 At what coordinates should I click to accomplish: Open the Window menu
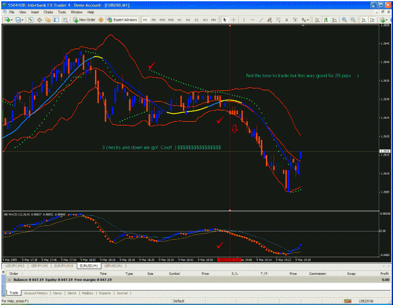(77, 12)
